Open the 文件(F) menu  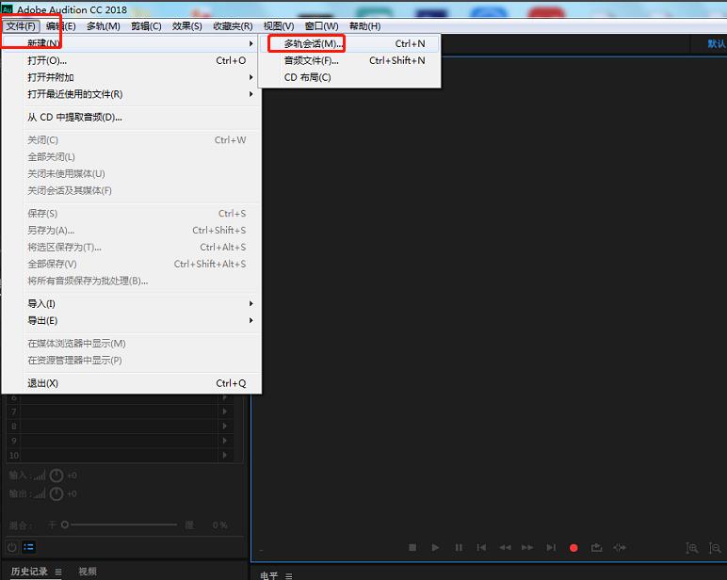click(21, 26)
